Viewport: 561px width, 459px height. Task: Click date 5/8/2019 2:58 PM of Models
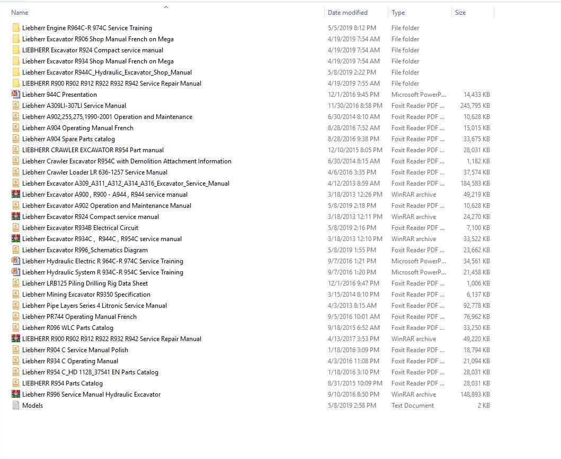click(352, 405)
